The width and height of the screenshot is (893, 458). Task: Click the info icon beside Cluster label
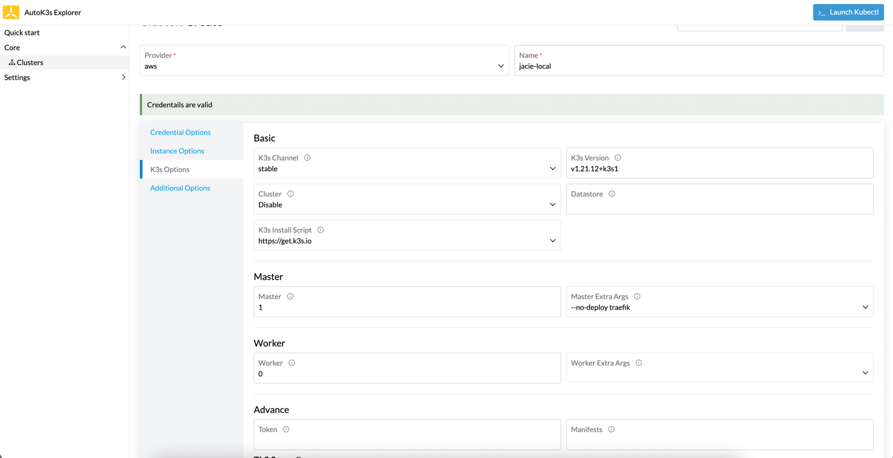(290, 194)
